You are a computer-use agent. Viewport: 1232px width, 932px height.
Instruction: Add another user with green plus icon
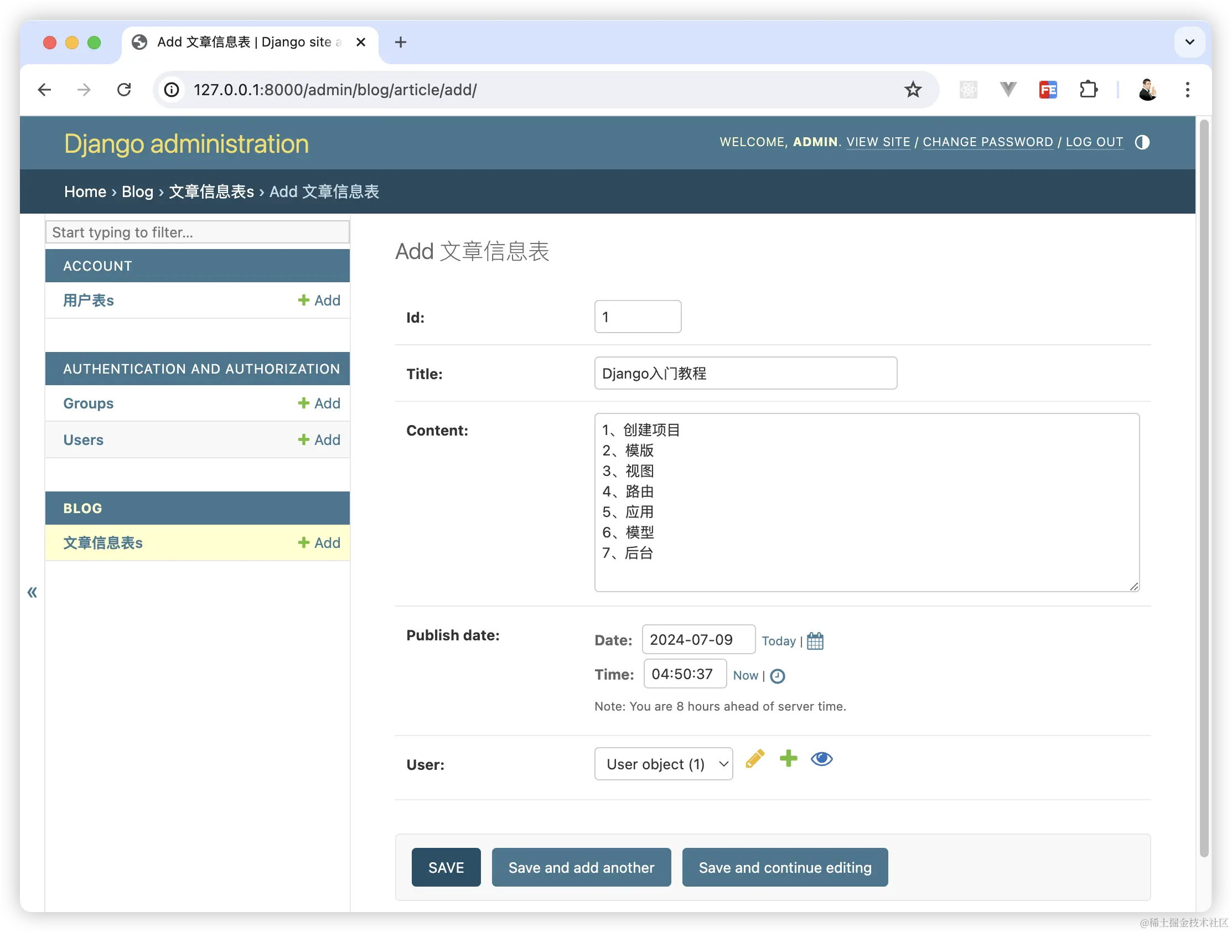788,759
